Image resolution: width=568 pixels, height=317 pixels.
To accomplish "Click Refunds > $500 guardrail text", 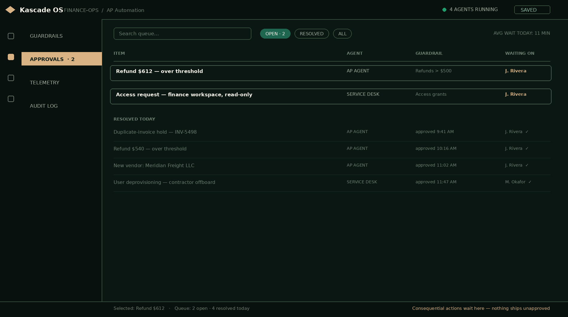I will [433, 71].
